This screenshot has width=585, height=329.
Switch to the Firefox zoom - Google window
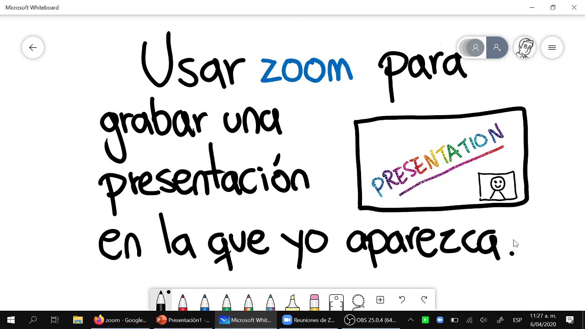(120, 320)
